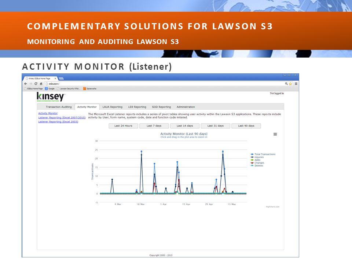The image size is (352, 264).
Task: Click the Activity Monitor sidebar link
Action: click(48, 113)
